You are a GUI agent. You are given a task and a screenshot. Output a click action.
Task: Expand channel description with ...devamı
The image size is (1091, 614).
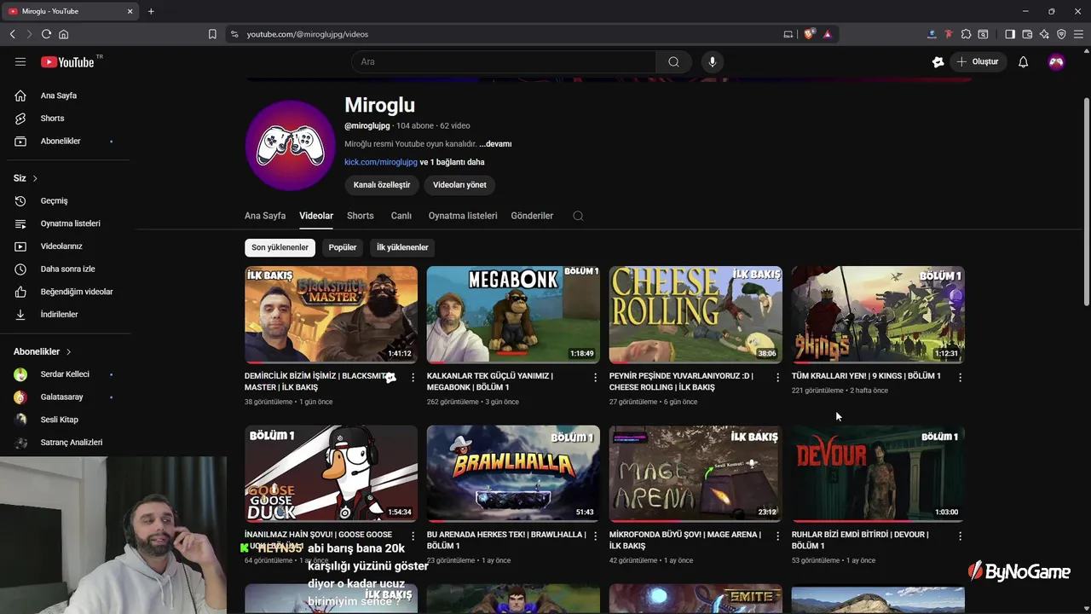[x=495, y=144]
